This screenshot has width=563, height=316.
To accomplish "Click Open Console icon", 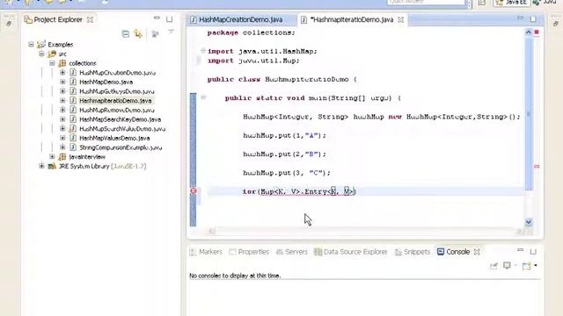I will point(526,266).
